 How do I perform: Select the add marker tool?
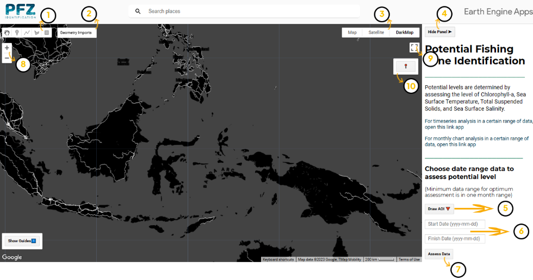coord(17,33)
